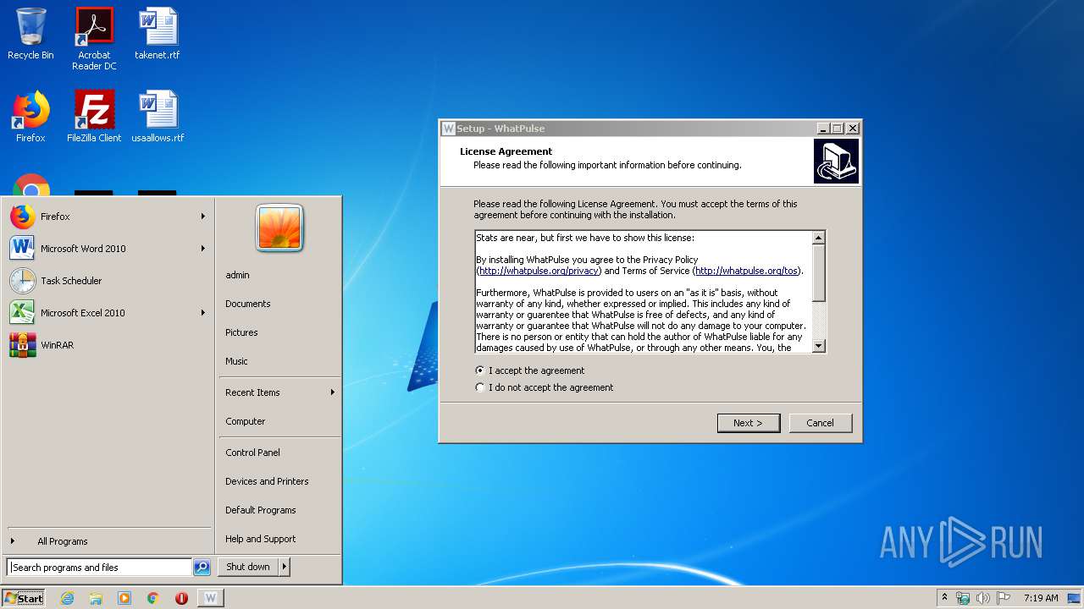
Task: Expand the Firefox jump list arrow
Action: tap(203, 217)
